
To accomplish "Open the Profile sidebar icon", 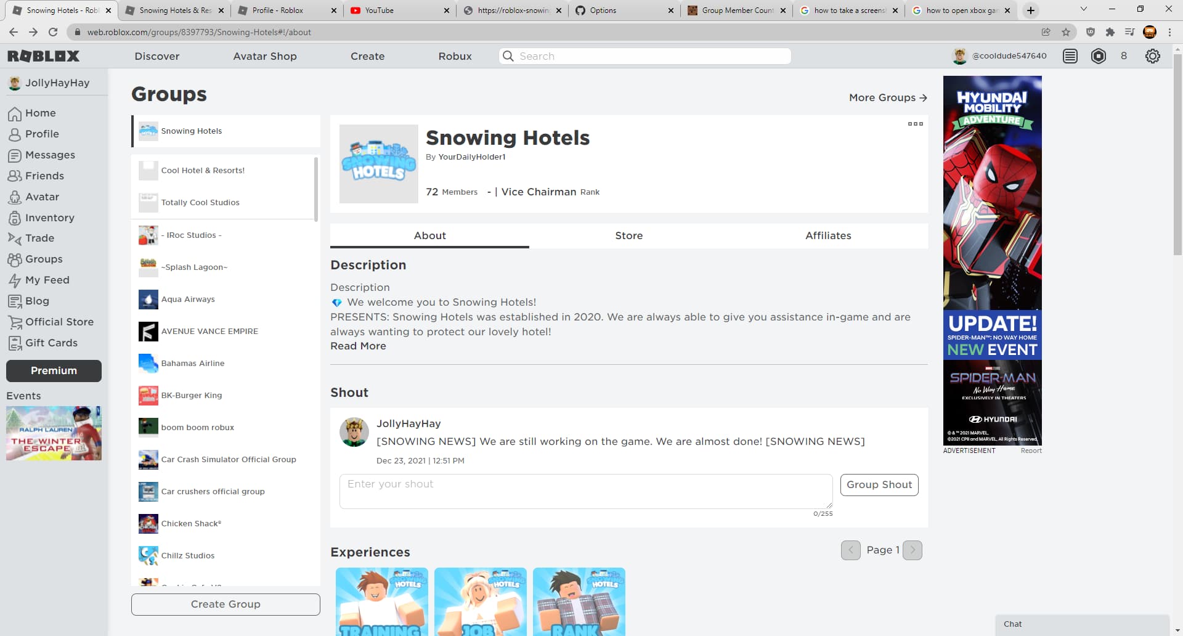I will point(15,134).
